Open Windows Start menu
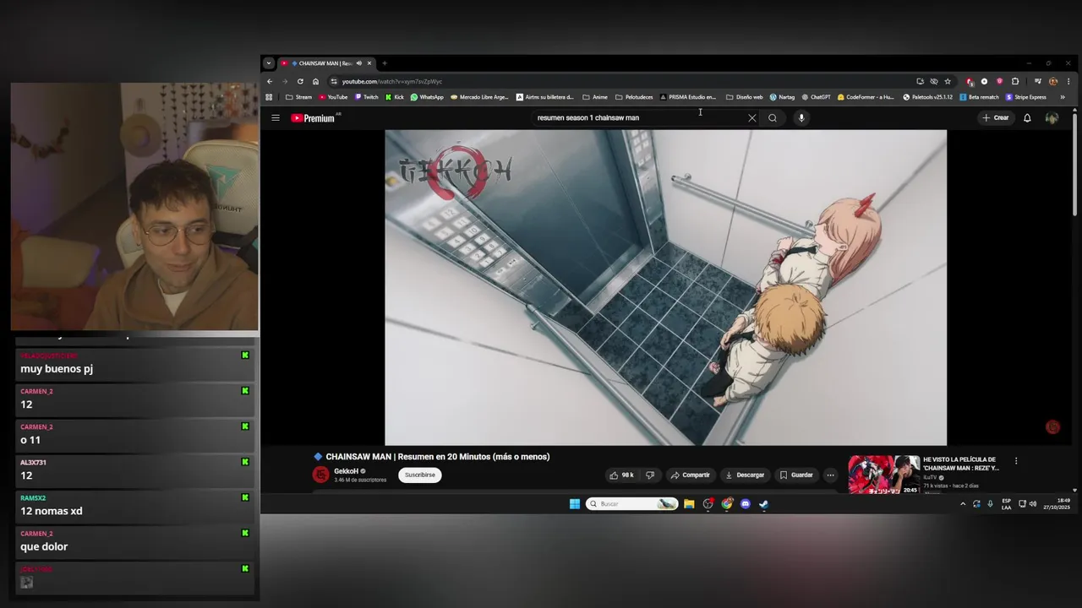Screen dimensions: 1082x608 (575, 504)
